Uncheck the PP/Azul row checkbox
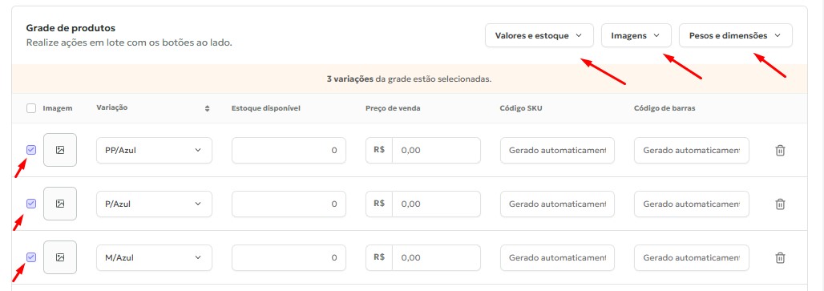The image size is (824, 291). click(31, 150)
